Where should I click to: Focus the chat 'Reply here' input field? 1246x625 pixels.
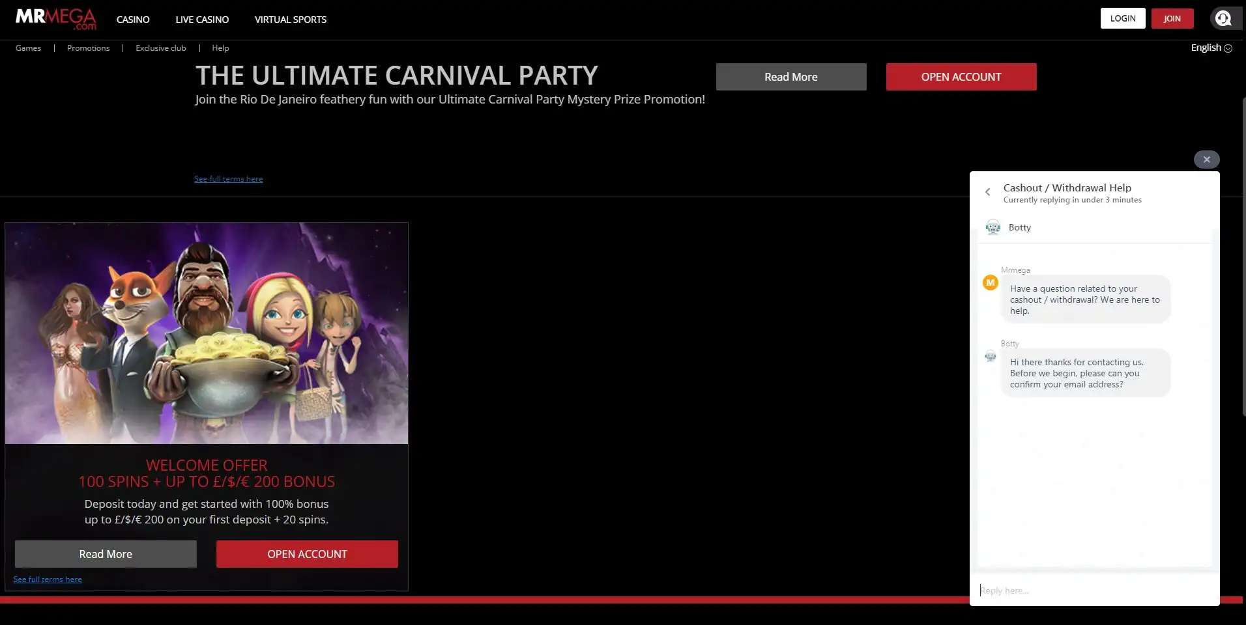click(x=1095, y=590)
